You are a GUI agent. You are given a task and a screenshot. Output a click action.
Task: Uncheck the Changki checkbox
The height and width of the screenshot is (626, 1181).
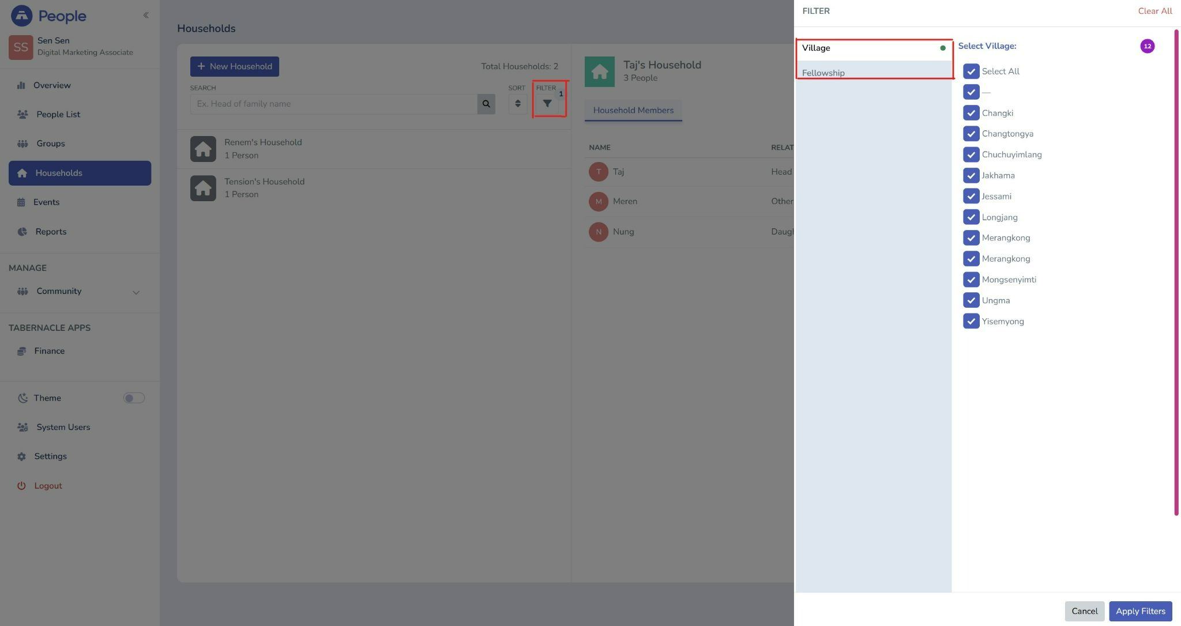971,113
